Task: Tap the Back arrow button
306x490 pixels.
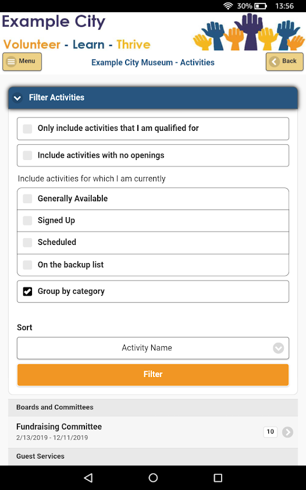Action: click(x=284, y=62)
